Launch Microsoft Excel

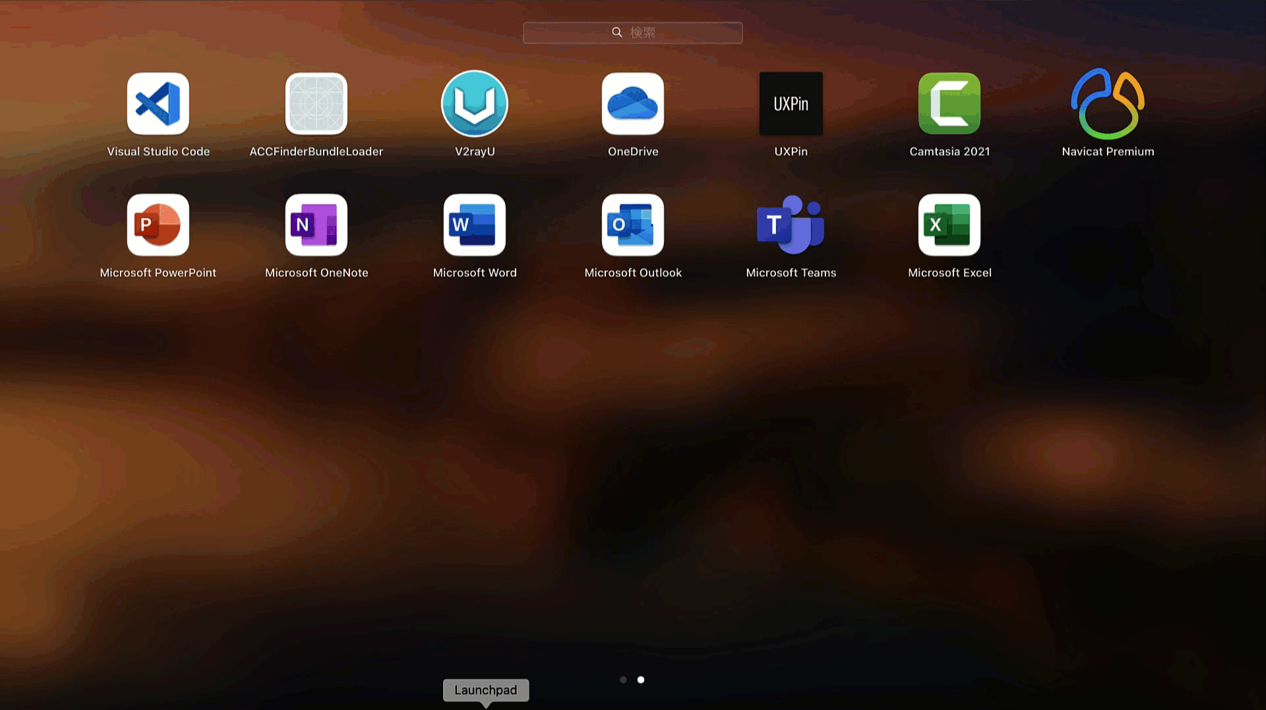point(949,225)
